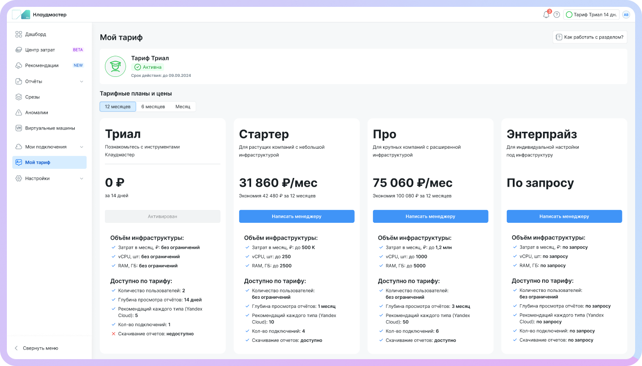Click the Срезы layers icon
The height and width of the screenshot is (366, 642).
tap(19, 97)
